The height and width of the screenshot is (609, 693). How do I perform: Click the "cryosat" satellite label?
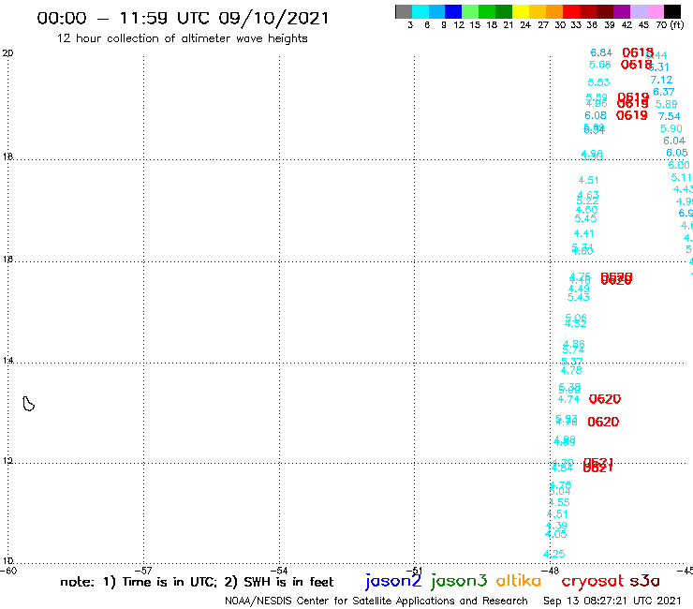point(593,581)
